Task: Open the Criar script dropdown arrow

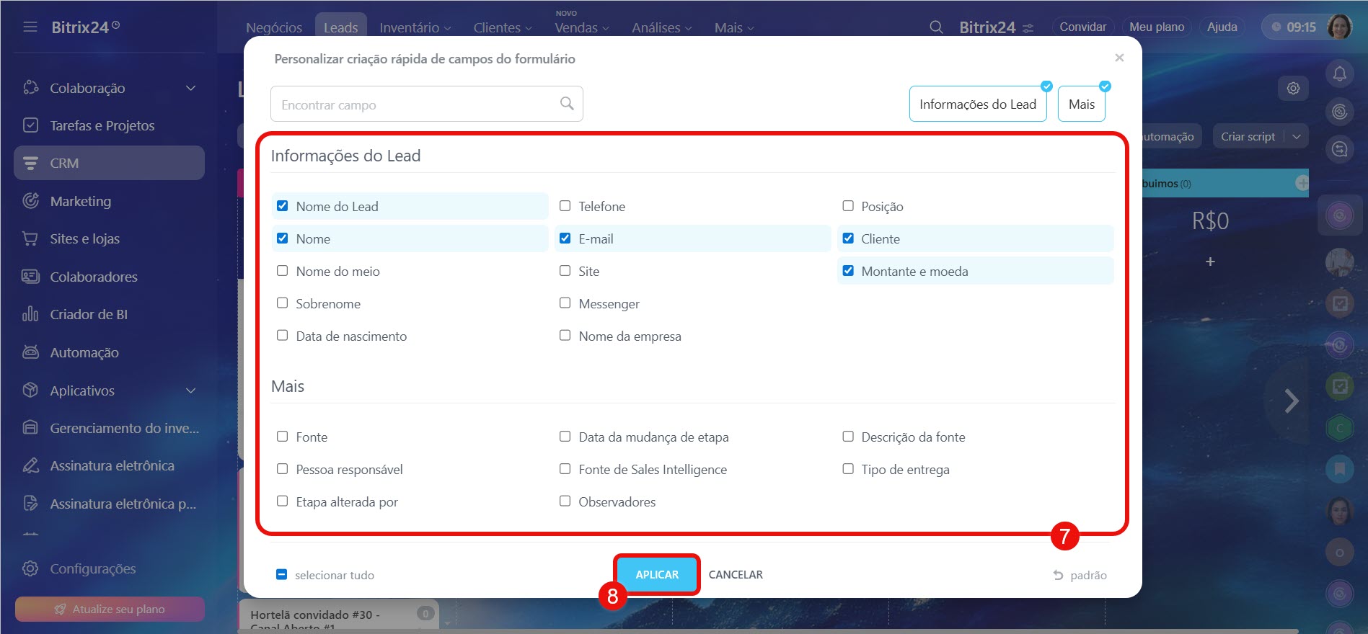Action: click(1297, 136)
